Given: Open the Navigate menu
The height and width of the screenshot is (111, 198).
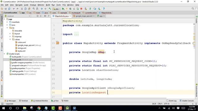Looking at the screenshot, I should pos(19,5).
